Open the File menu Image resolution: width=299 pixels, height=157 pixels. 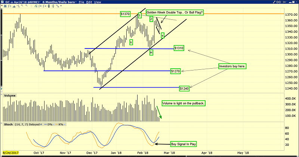81,2
